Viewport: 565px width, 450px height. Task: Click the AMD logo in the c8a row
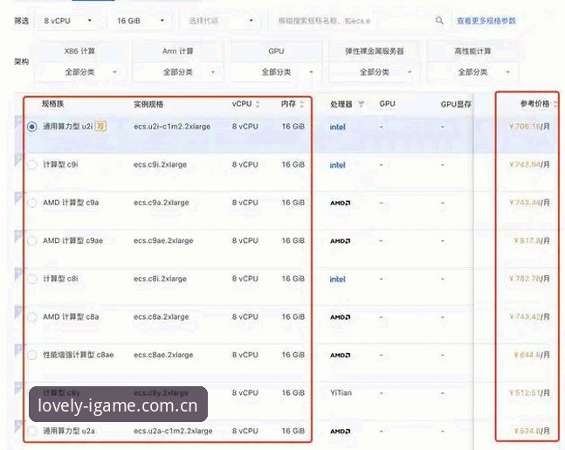[x=341, y=317]
